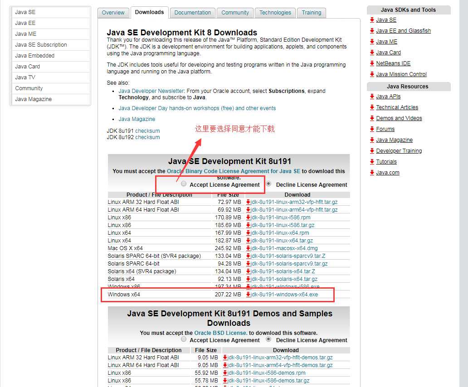Open Java Magazine in the left navigation menu

[x=50, y=99]
